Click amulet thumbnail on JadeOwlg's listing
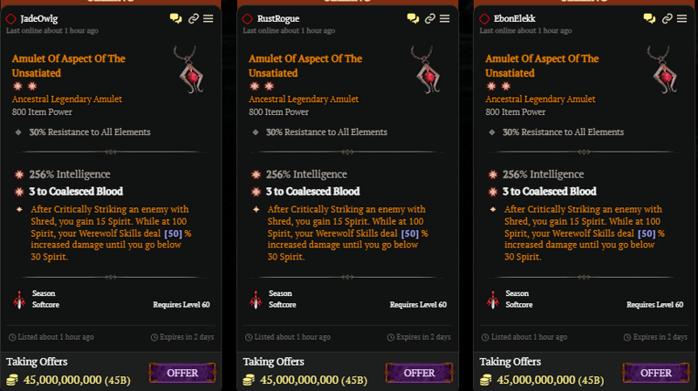 (x=189, y=70)
